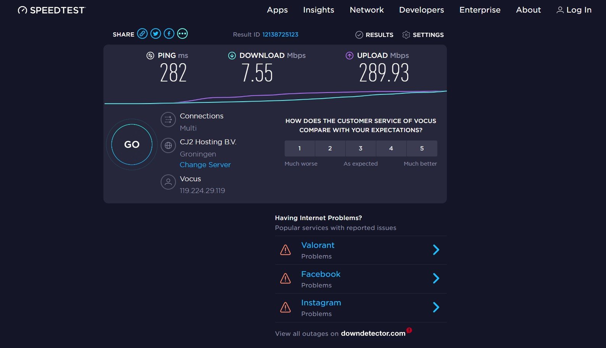Screen dimensions: 606x348
Task: Click the server globe icon
Action: click(x=168, y=145)
